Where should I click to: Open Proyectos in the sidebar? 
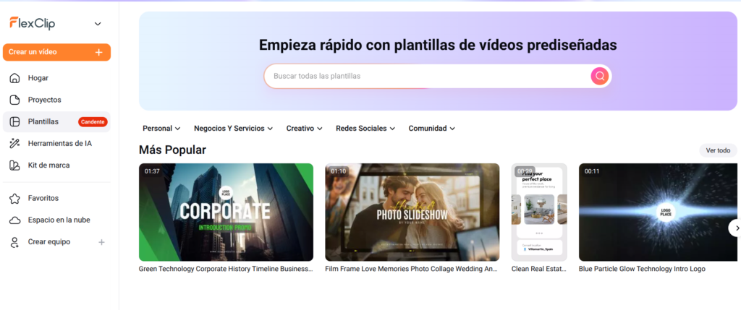(56, 100)
